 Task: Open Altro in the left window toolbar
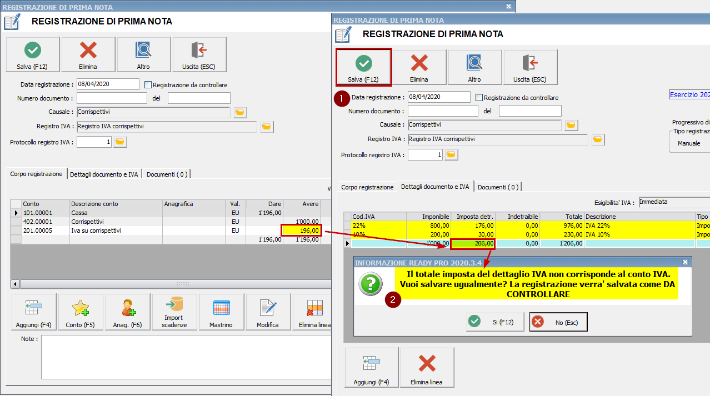coord(144,54)
